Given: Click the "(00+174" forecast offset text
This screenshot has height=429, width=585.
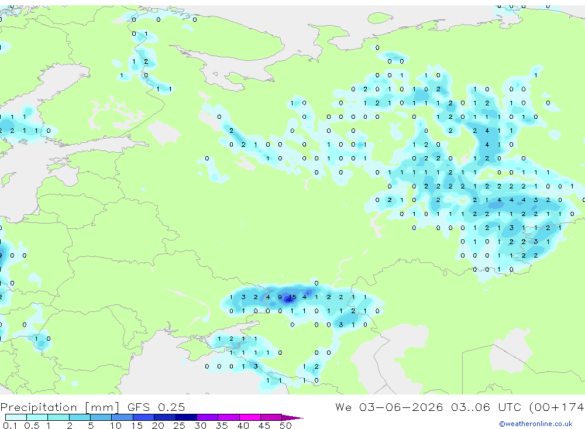Looking at the screenshot, I should click(557, 407).
